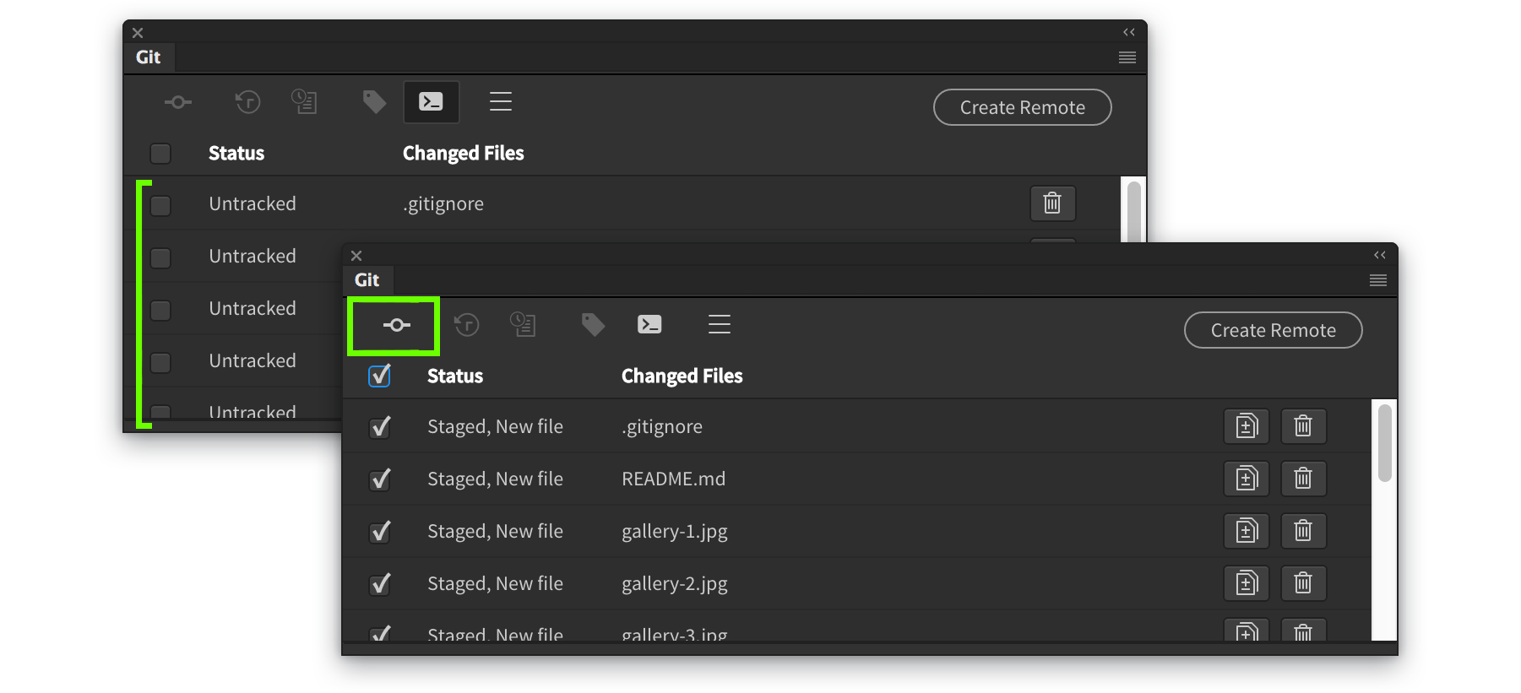
Task: Click the three-line filter icon in toolbar
Action: (720, 324)
